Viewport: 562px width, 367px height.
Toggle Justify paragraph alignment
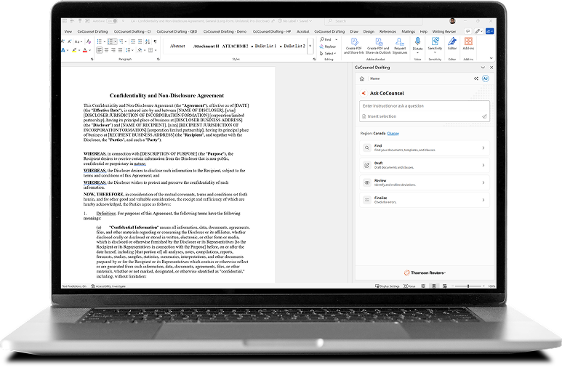pos(121,50)
